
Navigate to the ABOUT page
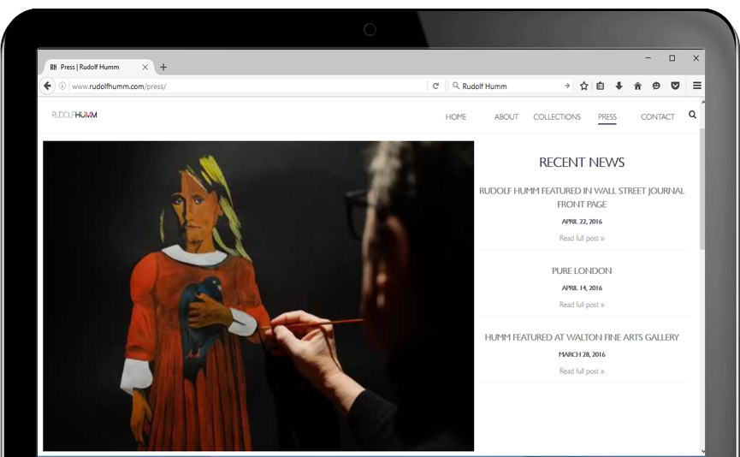[x=506, y=117]
